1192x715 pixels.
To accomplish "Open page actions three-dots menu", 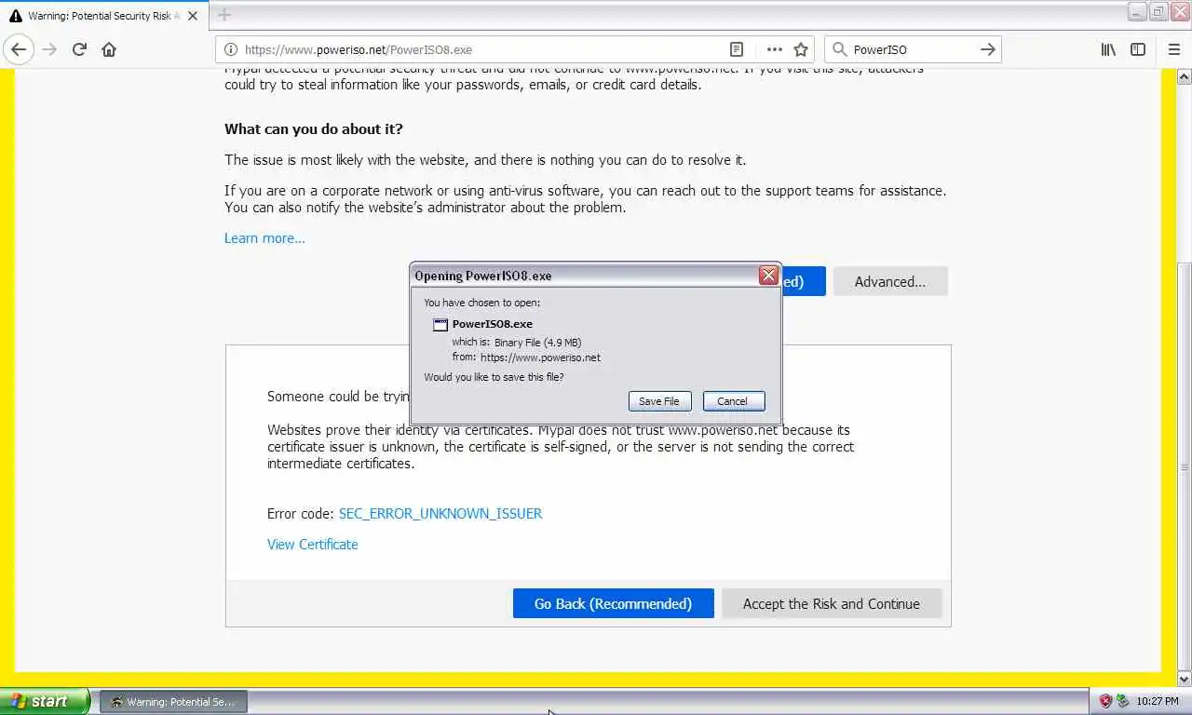I will [x=774, y=49].
